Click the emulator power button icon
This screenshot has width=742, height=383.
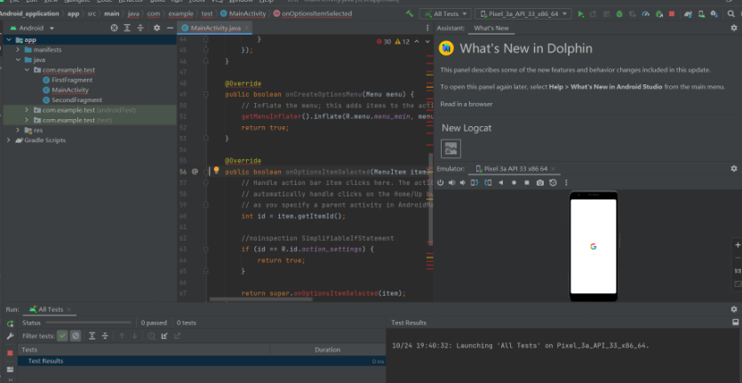440,183
